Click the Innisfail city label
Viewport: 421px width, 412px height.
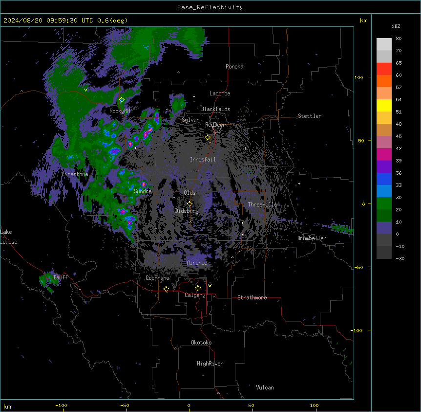(x=203, y=160)
